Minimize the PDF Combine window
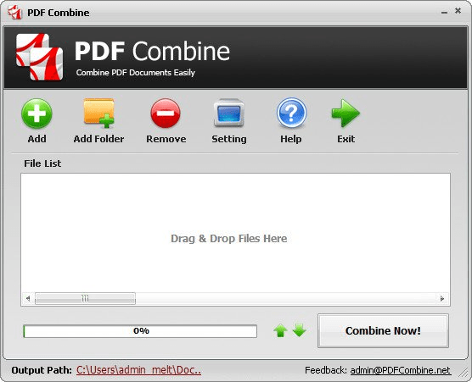This screenshot has height=382, width=472. (444, 13)
